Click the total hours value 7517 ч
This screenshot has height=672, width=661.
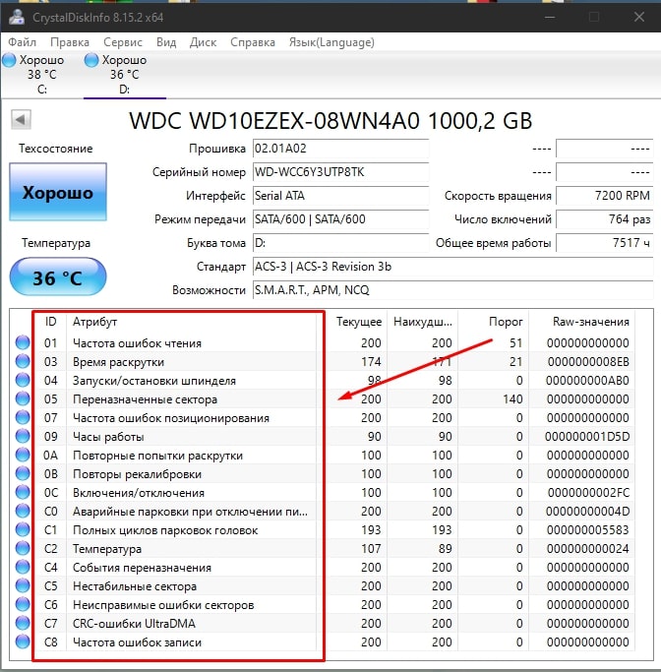coord(605,243)
